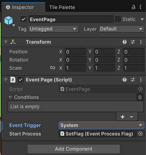Click the Position property label
The height and width of the screenshot is (155, 146).
(18, 52)
